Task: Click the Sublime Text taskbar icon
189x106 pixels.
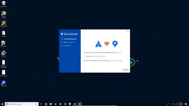Action: point(65,104)
